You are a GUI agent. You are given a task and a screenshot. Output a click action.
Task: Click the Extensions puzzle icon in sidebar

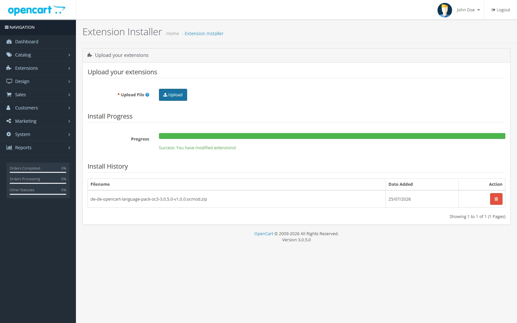[x=9, y=68]
